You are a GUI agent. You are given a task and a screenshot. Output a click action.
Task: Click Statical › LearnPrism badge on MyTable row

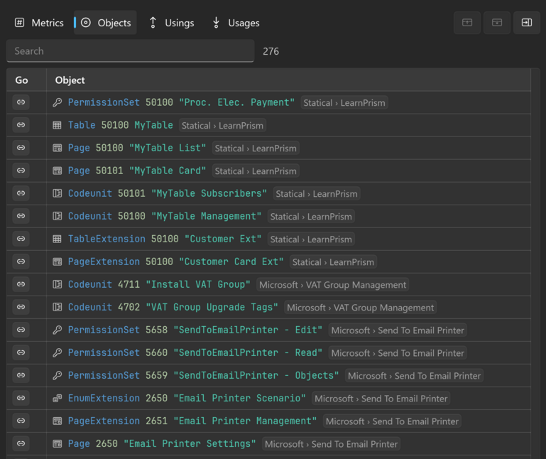click(222, 126)
